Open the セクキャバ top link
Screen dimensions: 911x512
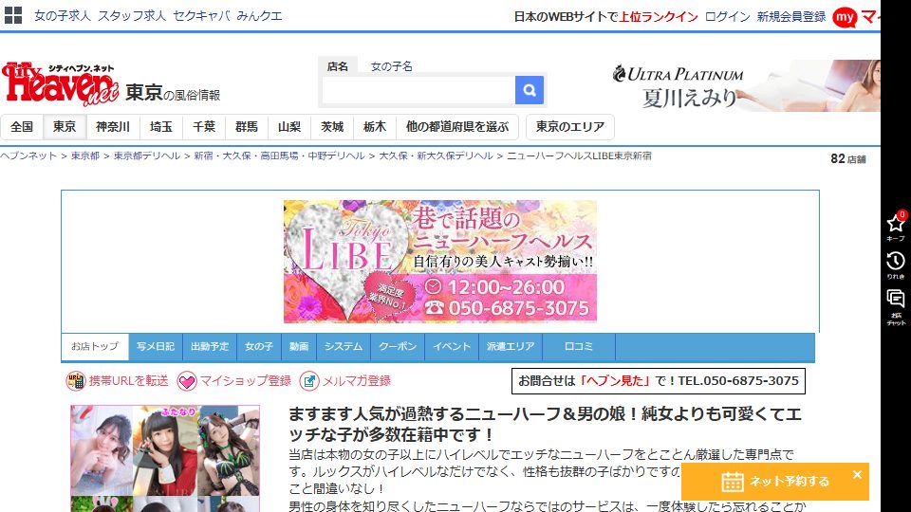tap(201, 16)
